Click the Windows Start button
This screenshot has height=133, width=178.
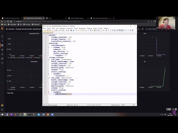(x=2, y=114)
